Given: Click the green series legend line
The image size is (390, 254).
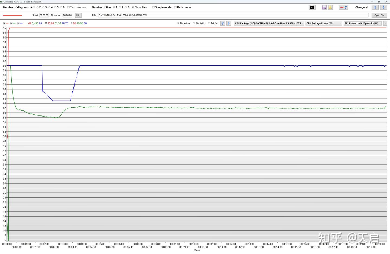Looking at the screenshot, I should coord(14,23).
